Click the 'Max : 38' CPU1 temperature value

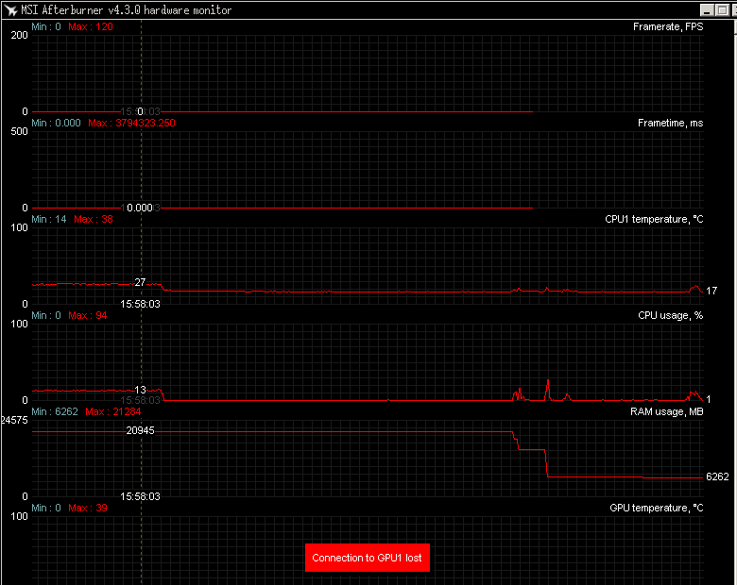93,219
